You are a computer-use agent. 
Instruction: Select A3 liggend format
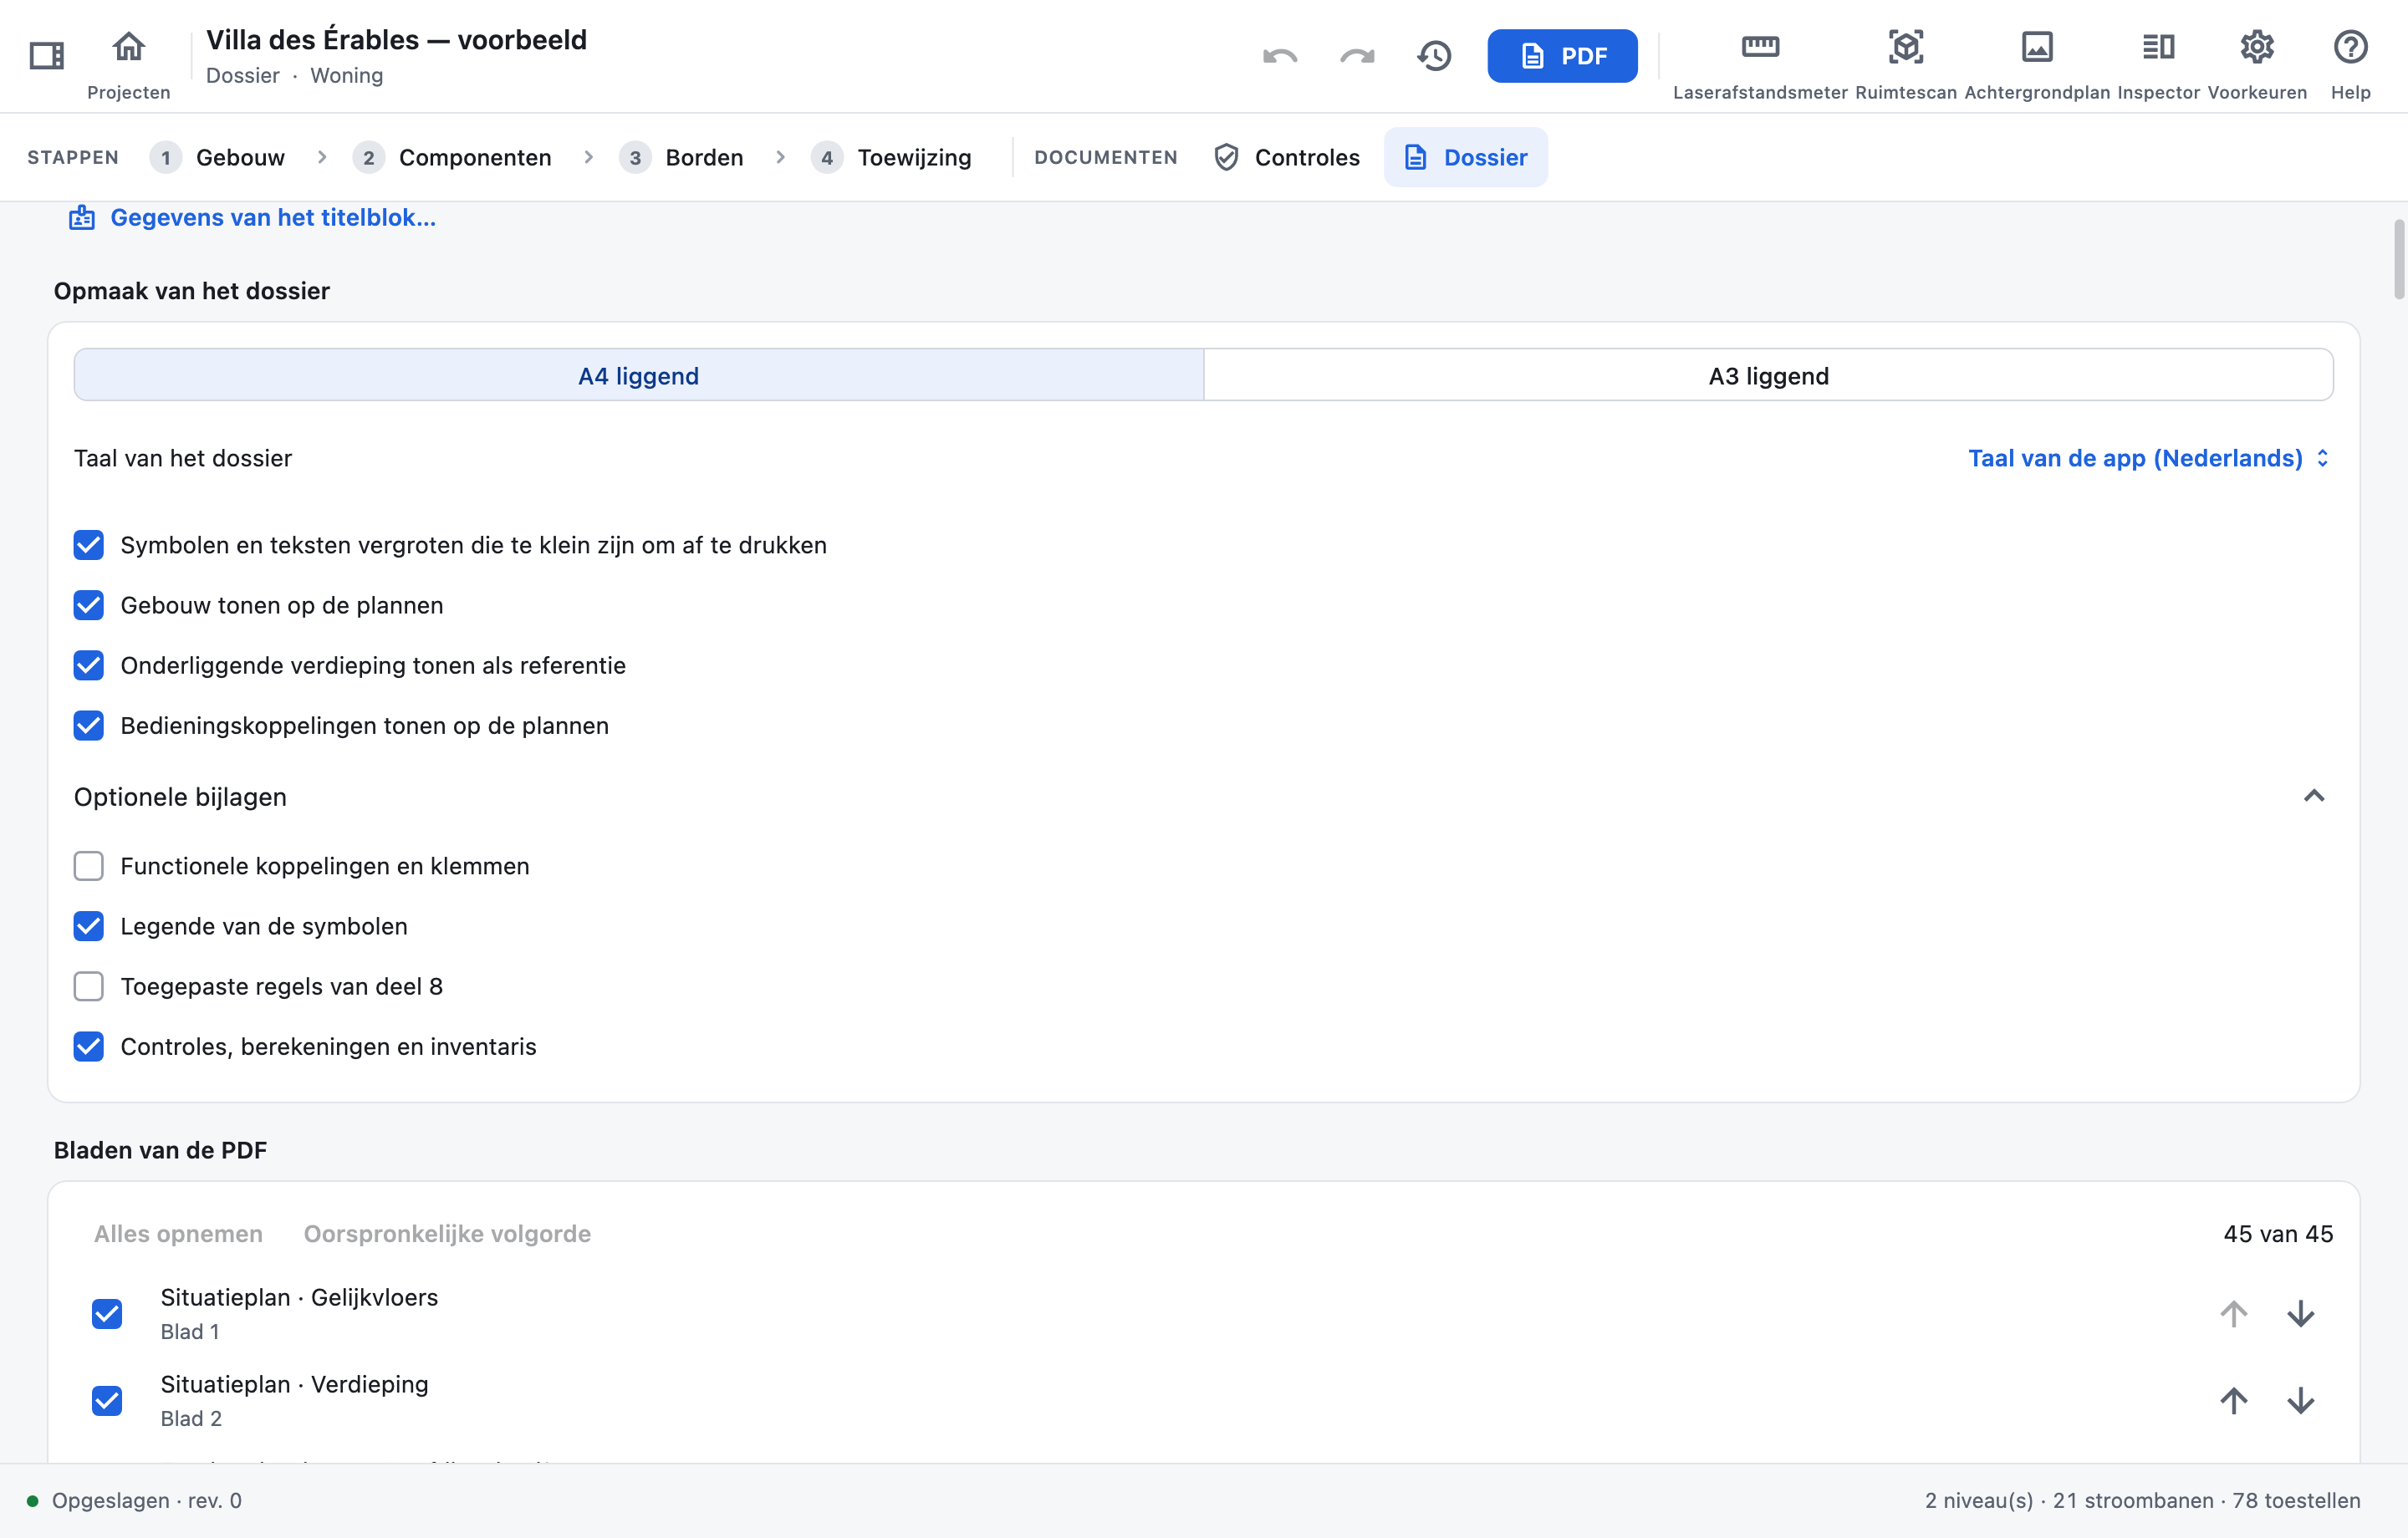click(x=1768, y=375)
